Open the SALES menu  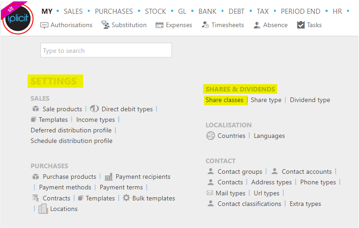[73, 11]
